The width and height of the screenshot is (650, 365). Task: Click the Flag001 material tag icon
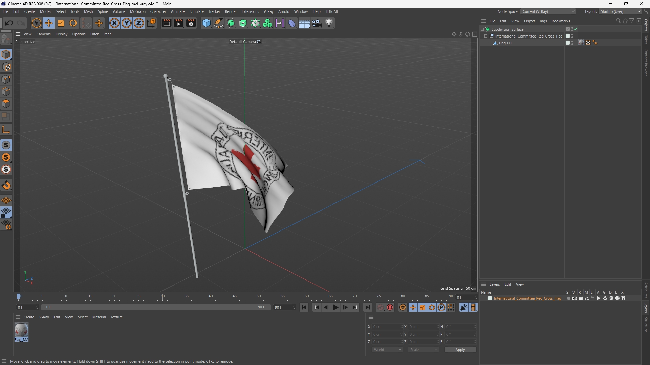tap(581, 43)
